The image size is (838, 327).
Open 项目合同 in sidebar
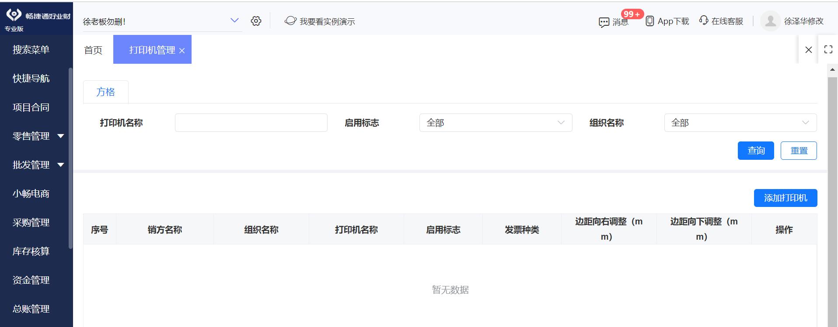(x=31, y=107)
